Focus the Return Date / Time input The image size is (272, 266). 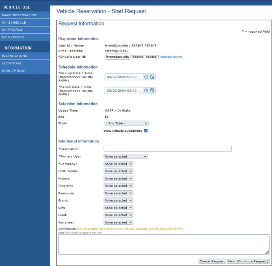[x=124, y=90]
